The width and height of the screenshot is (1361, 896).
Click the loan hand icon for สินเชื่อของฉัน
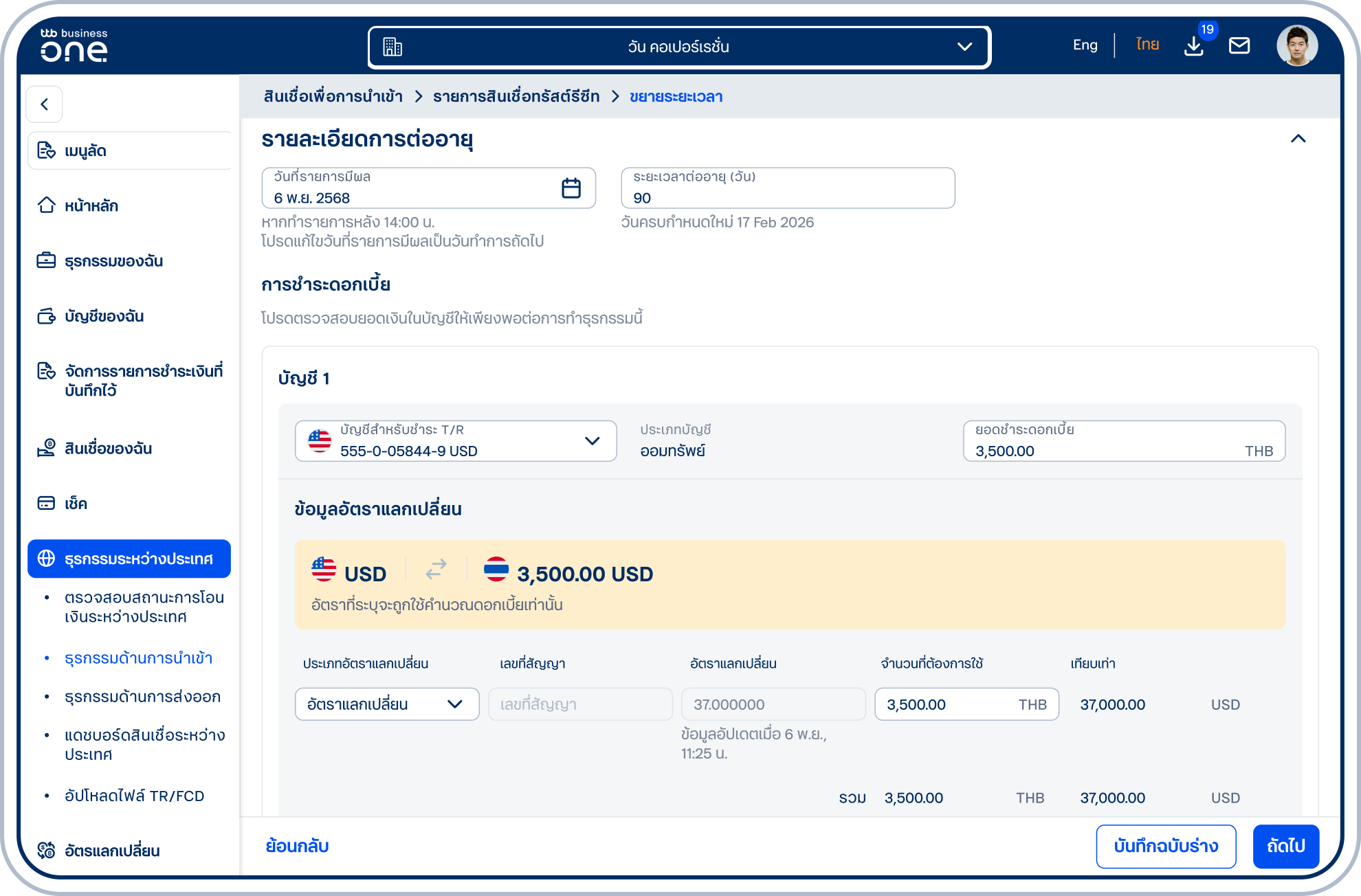(x=46, y=448)
